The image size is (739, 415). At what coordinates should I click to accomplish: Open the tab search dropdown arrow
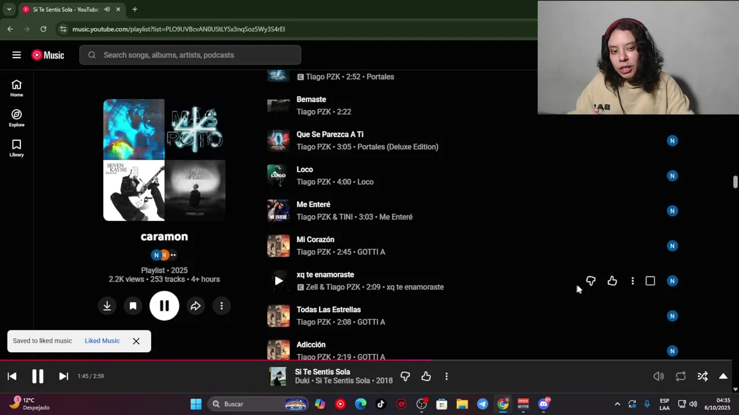coord(9,9)
